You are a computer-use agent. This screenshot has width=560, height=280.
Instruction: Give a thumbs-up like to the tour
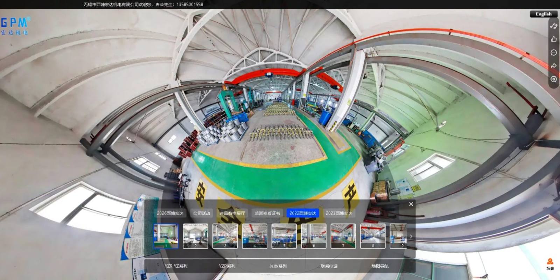[x=554, y=39]
